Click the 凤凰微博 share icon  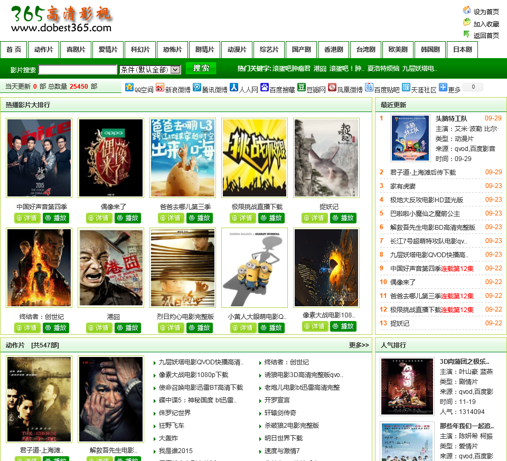[332, 87]
